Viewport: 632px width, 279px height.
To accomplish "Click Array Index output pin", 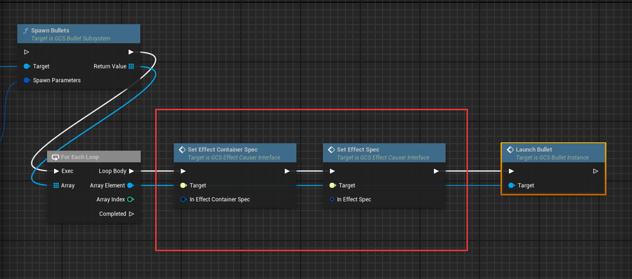I will [x=131, y=199].
